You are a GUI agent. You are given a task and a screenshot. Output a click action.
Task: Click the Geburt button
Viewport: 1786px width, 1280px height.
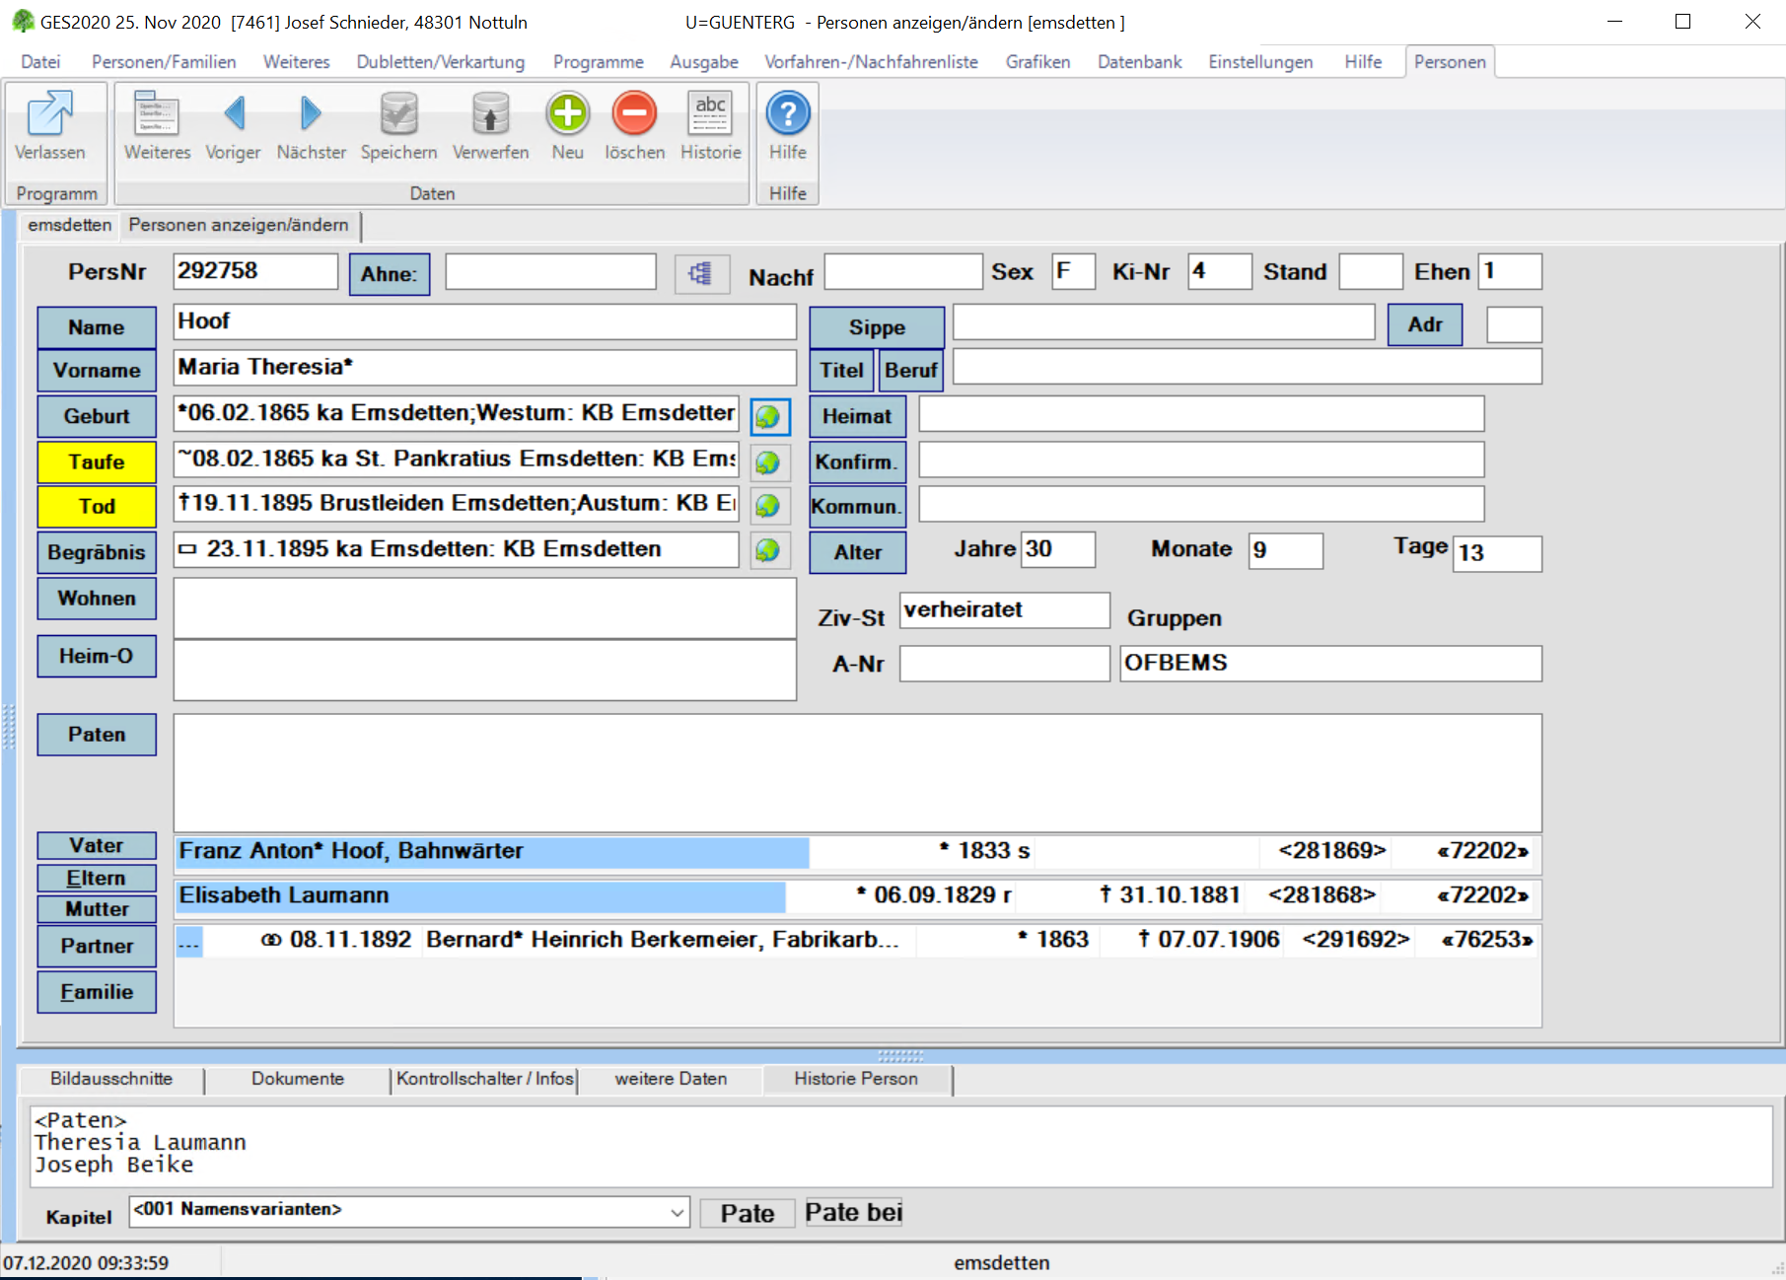97,416
